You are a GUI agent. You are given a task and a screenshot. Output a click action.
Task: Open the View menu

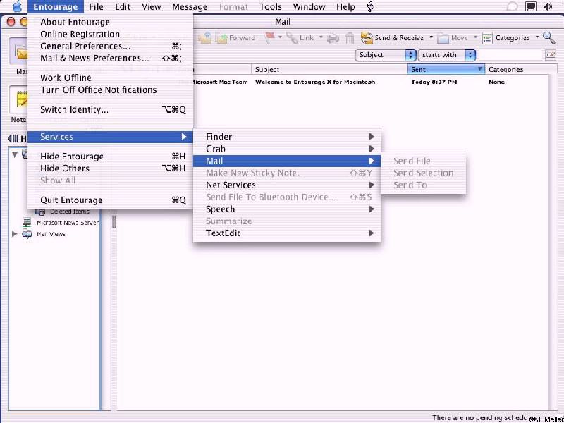(x=151, y=7)
